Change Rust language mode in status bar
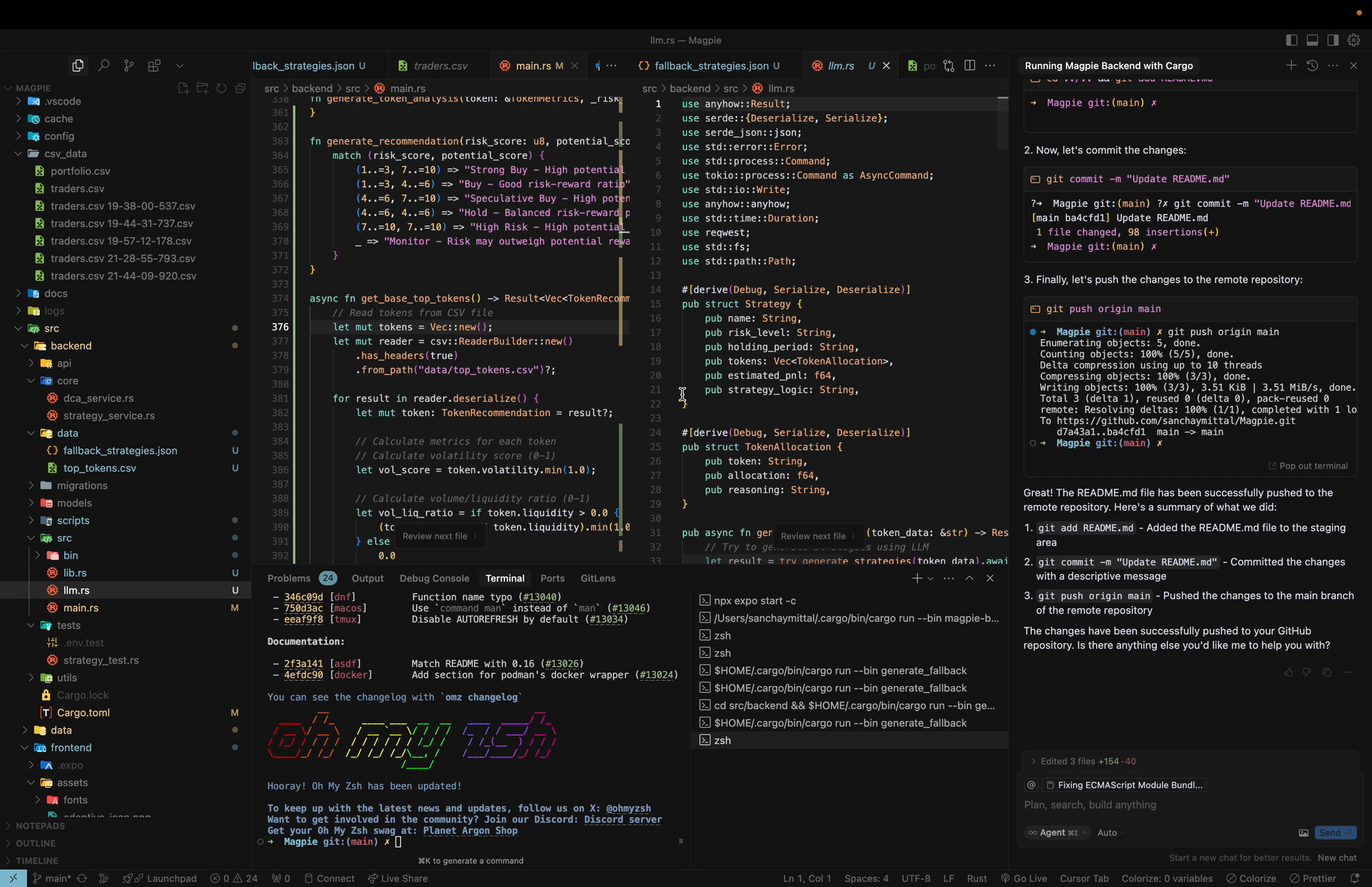The image size is (1372, 887). (x=977, y=878)
